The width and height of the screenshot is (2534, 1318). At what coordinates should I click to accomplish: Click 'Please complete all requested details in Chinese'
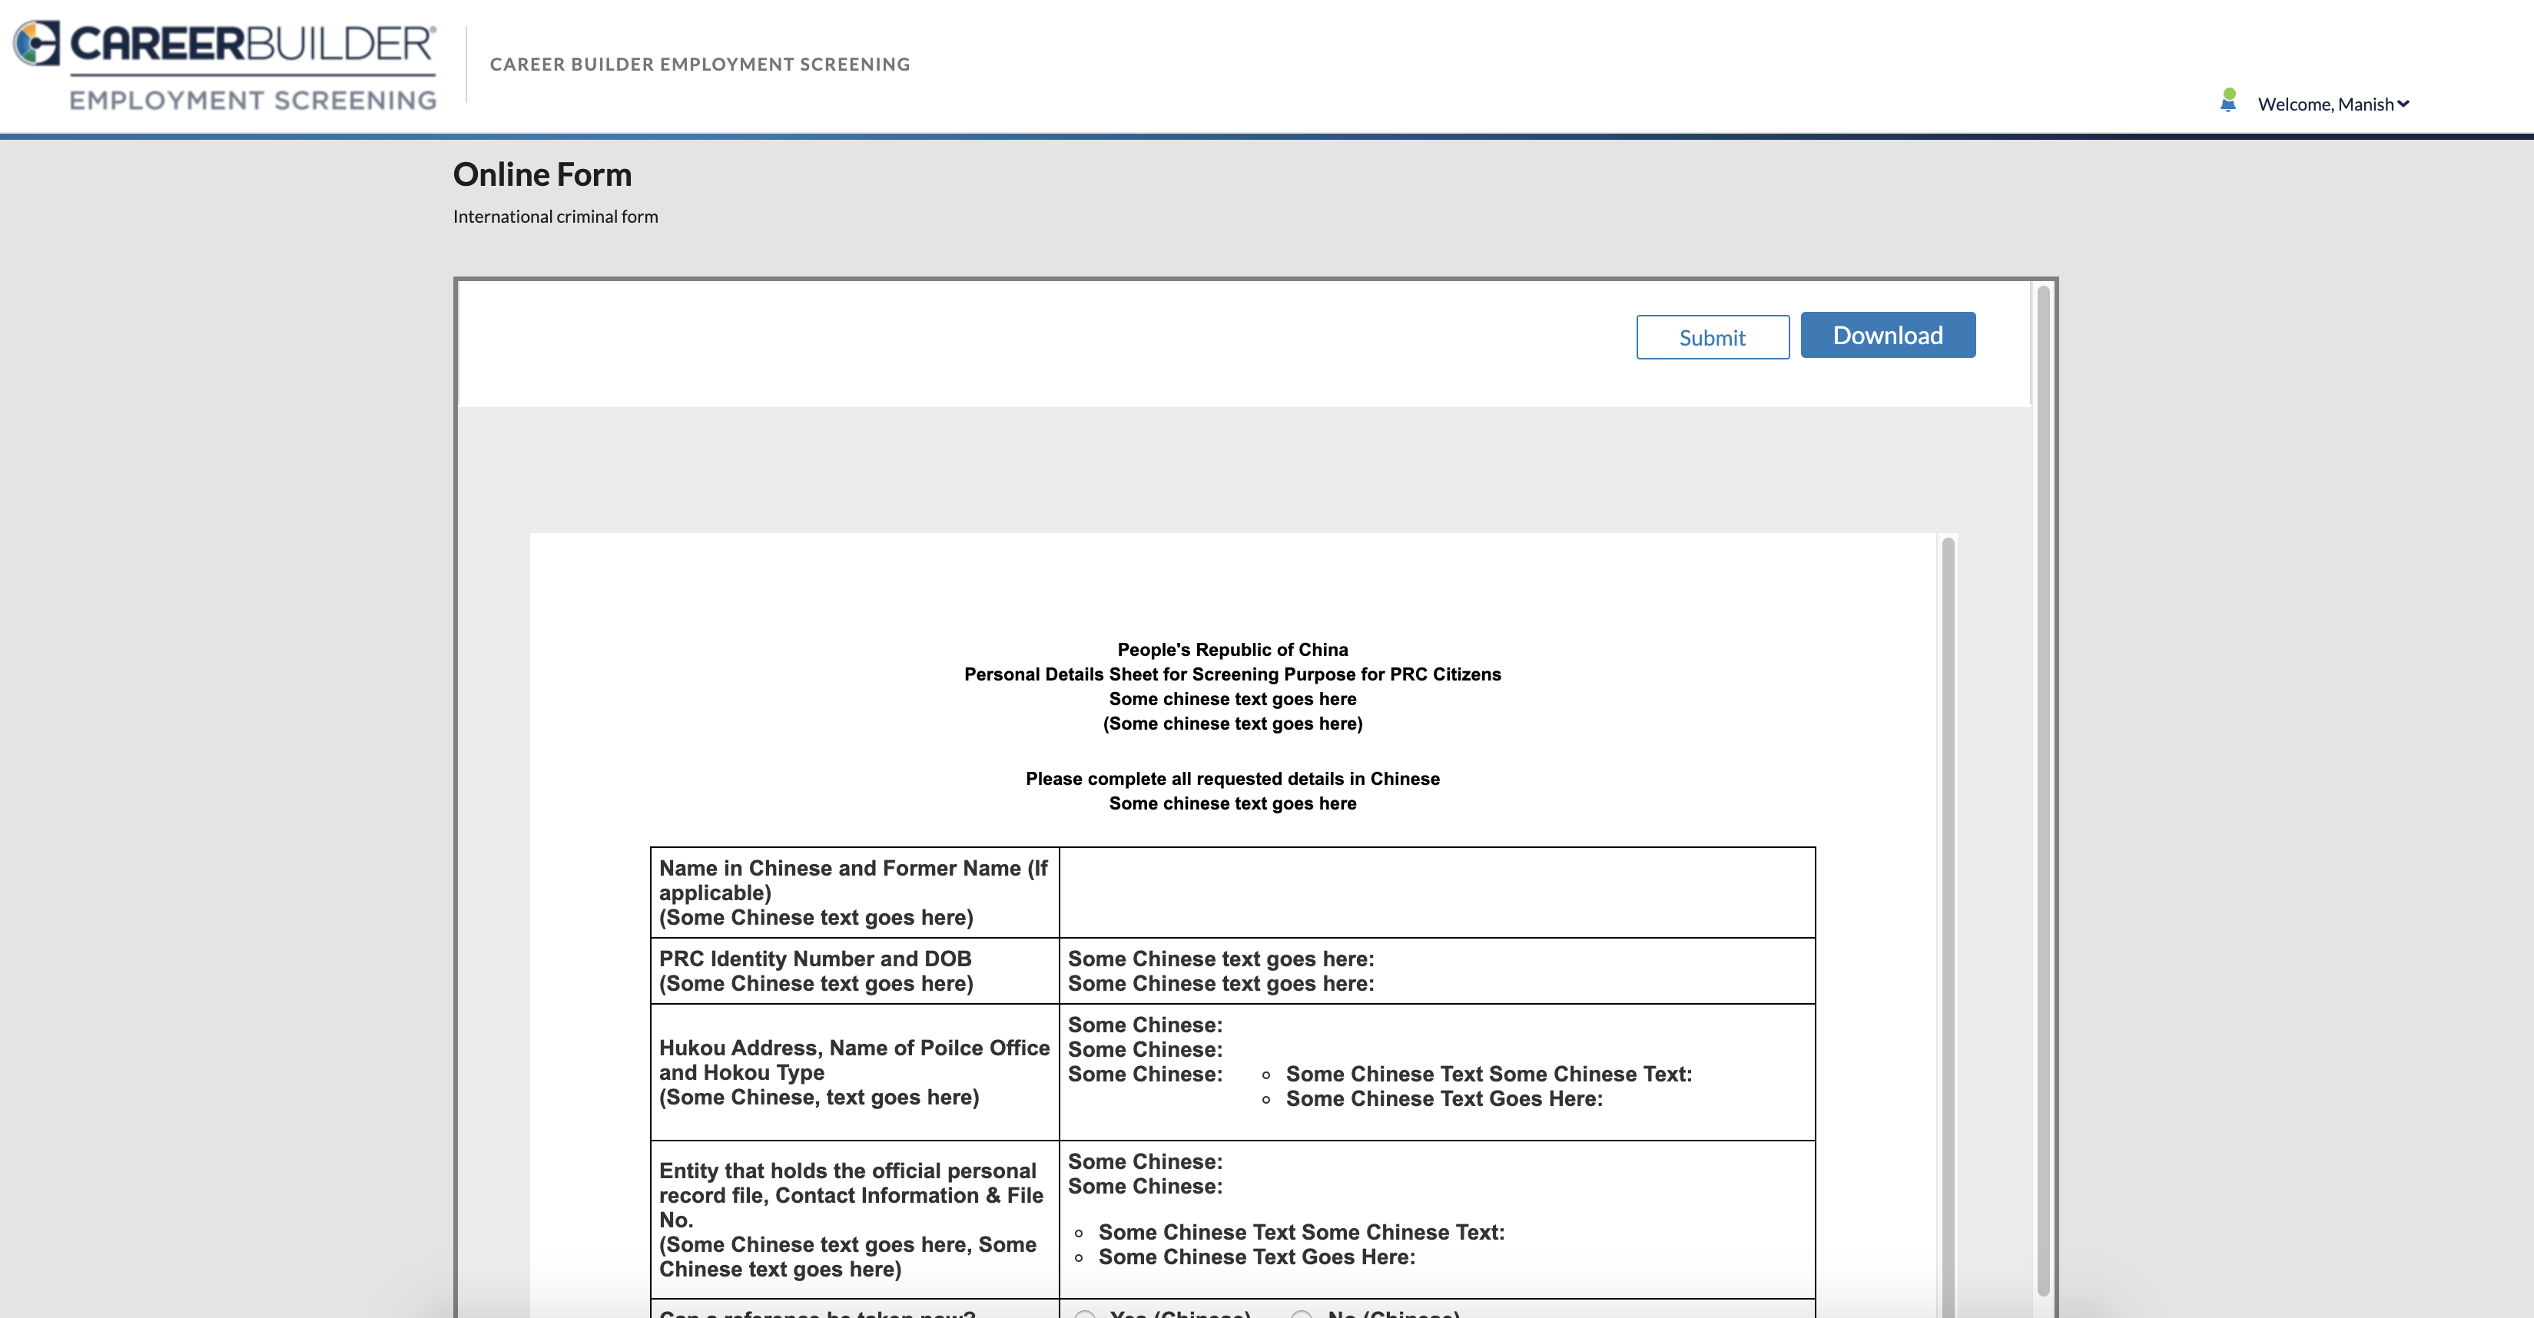[1232, 778]
